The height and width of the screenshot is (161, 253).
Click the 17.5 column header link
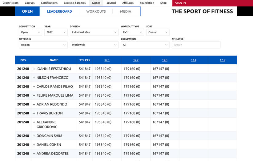[222, 60]
